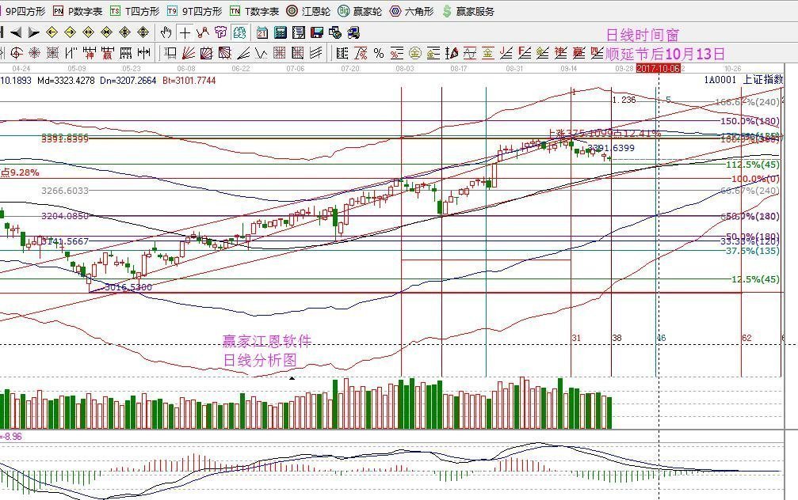Click the 3391.6399 price label
The image size is (798, 500).
(x=611, y=148)
